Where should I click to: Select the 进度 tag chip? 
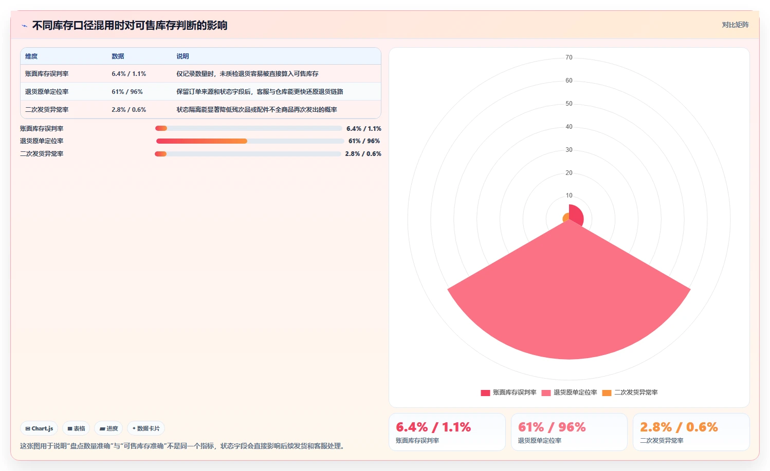pos(108,428)
